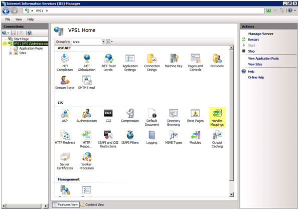Click Restart in Actions pane
This screenshot has height=210, width=299.
(x=253, y=40)
